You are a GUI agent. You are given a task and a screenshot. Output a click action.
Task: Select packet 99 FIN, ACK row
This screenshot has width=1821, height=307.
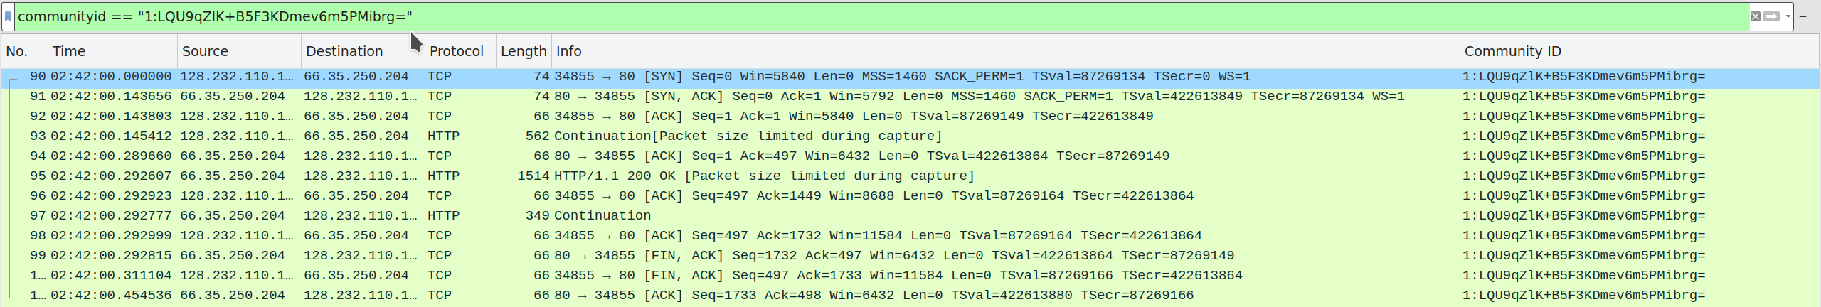(x=910, y=256)
